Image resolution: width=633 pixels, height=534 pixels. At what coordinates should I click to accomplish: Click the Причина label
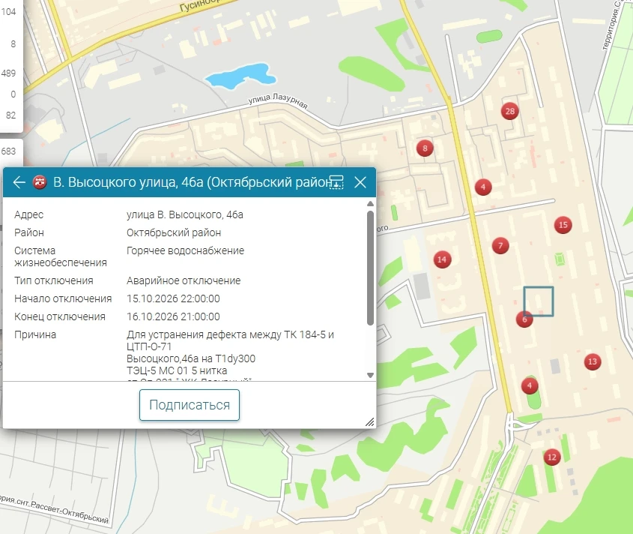coord(35,334)
